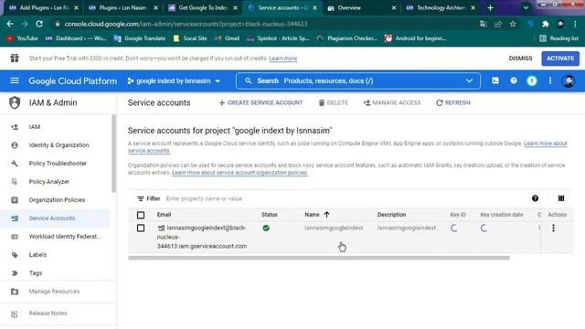Dismiss the free trial banner
Screen dimensions: 585x329
tap(520, 58)
